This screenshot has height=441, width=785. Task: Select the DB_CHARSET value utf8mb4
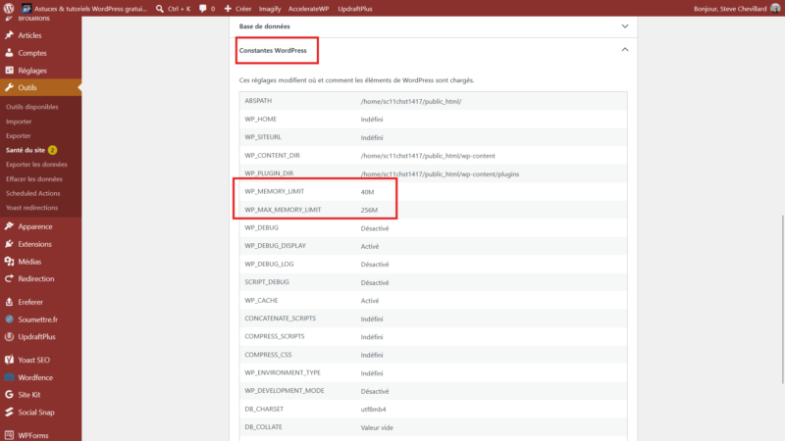(373, 409)
